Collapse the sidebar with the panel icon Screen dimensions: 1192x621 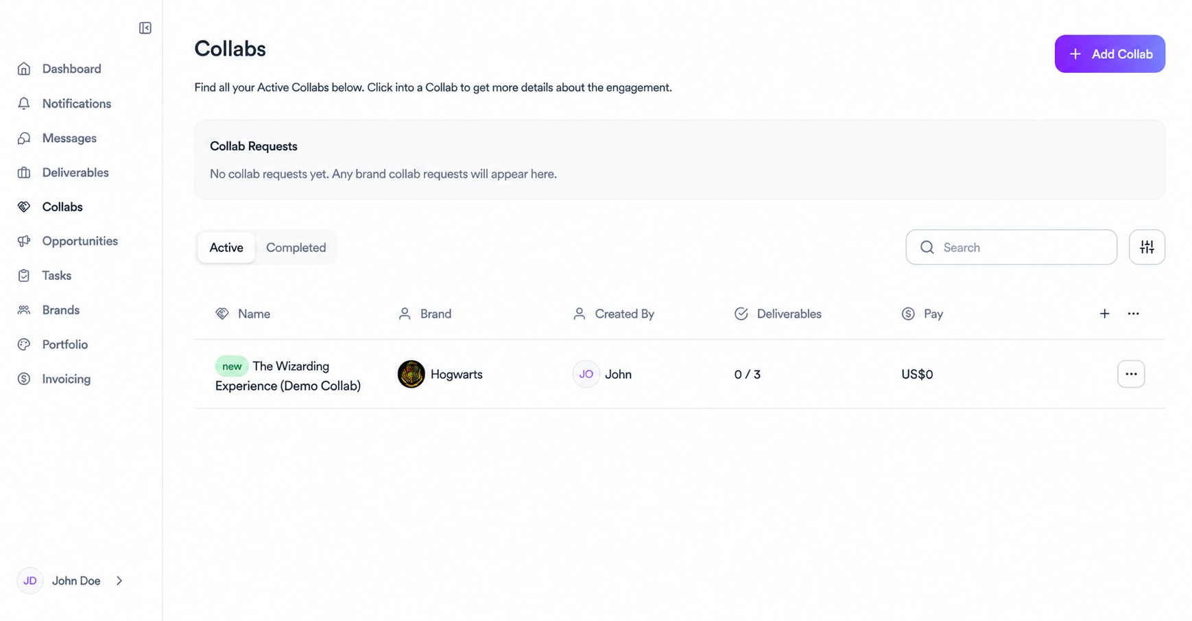pyautogui.click(x=145, y=28)
